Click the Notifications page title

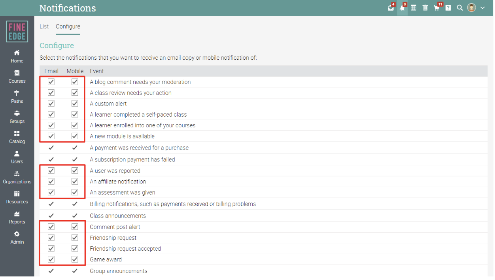pyautogui.click(x=68, y=8)
